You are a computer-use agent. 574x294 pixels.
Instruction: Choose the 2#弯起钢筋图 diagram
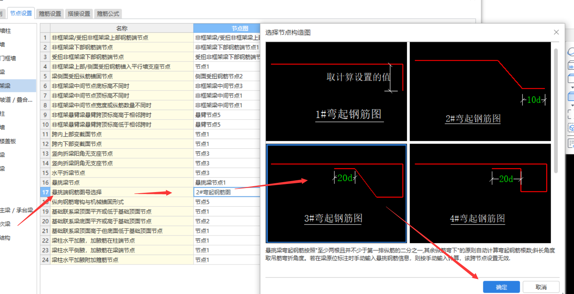480,92
